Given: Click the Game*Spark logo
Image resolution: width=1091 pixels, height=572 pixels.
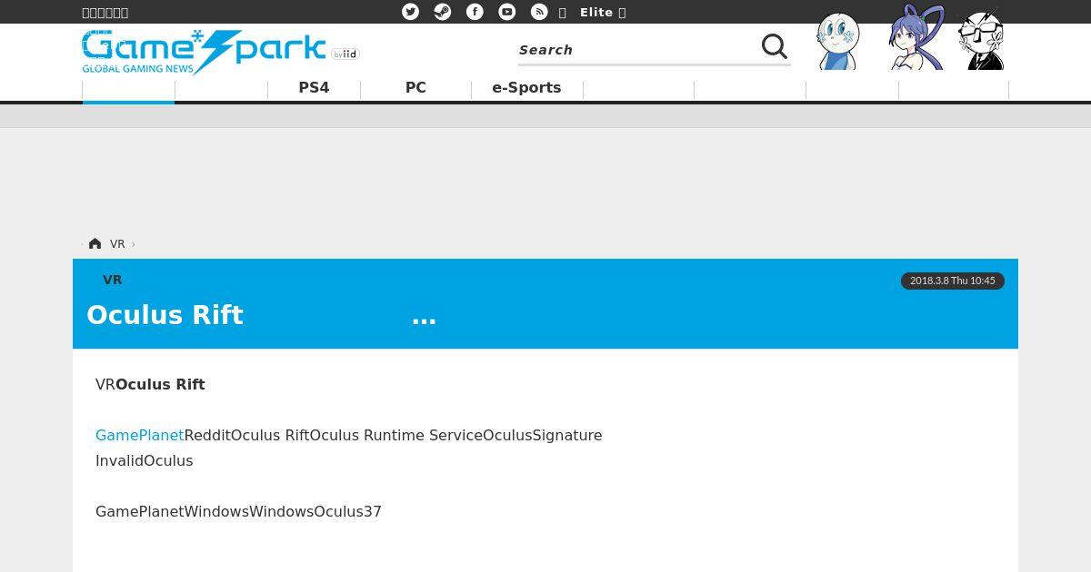Looking at the screenshot, I should click(204, 53).
